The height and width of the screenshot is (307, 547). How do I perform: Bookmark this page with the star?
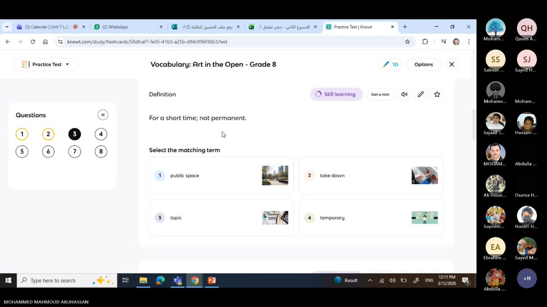407,41
